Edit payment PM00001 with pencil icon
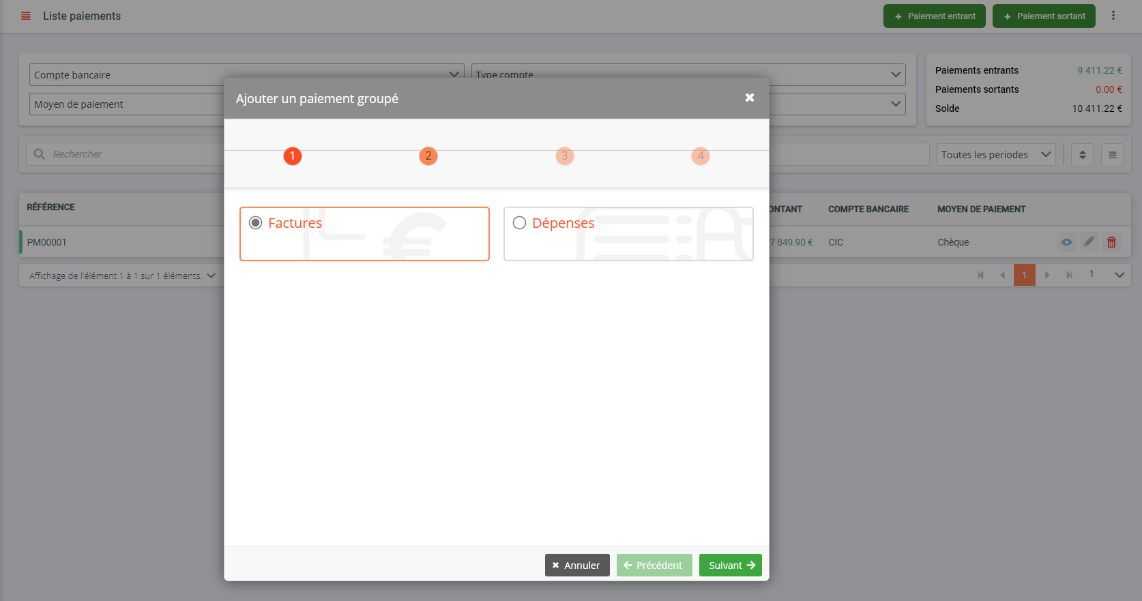Image resolution: width=1142 pixels, height=601 pixels. (x=1089, y=242)
